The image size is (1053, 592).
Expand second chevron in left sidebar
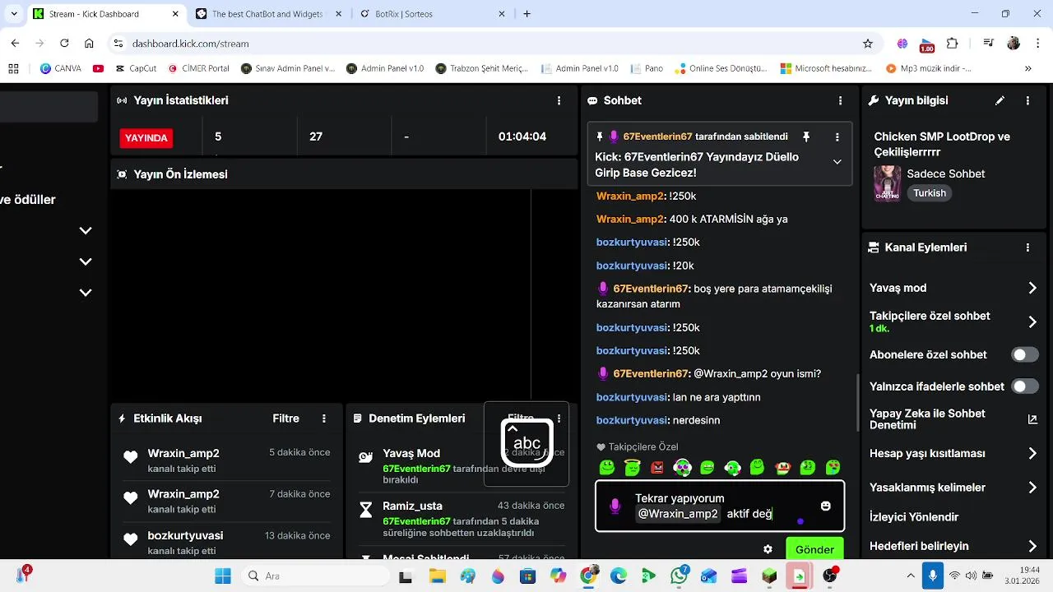[x=86, y=261]
